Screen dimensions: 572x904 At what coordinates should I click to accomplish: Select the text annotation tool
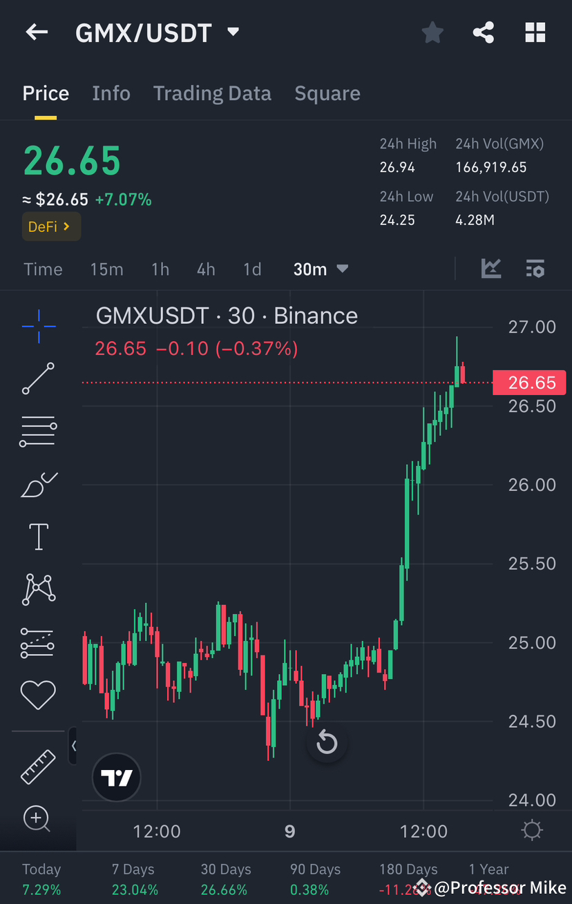tap(38, 537)
